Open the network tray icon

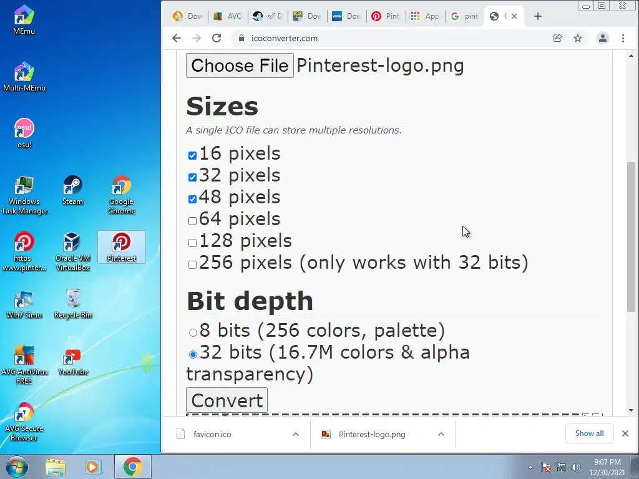561,468
